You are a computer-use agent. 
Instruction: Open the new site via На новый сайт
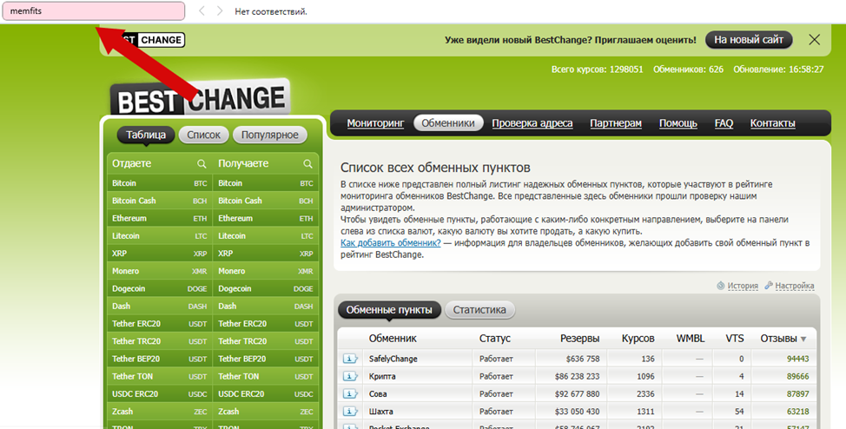point(749,39)
